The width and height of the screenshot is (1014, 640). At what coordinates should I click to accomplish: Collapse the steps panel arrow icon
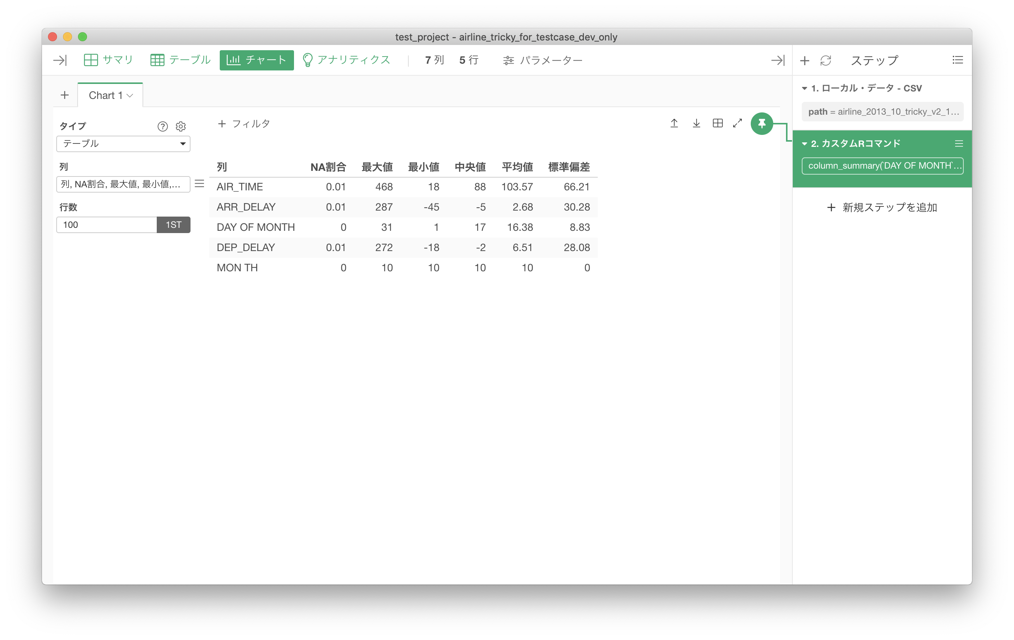(x=777, y=61)
